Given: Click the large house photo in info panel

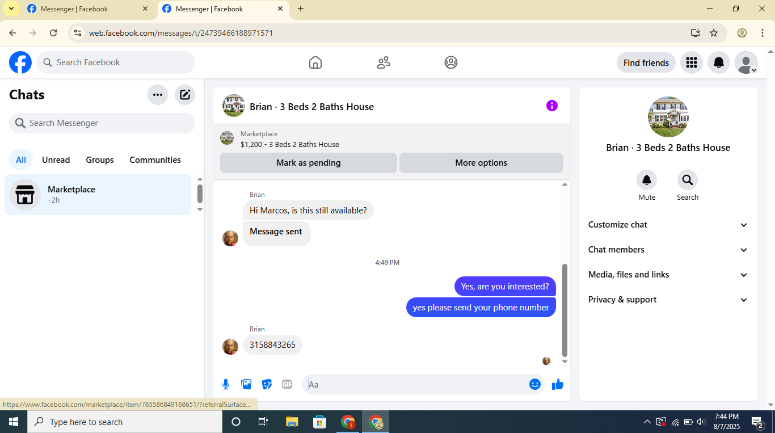Looking at the screenshot, I should (668, 117).
